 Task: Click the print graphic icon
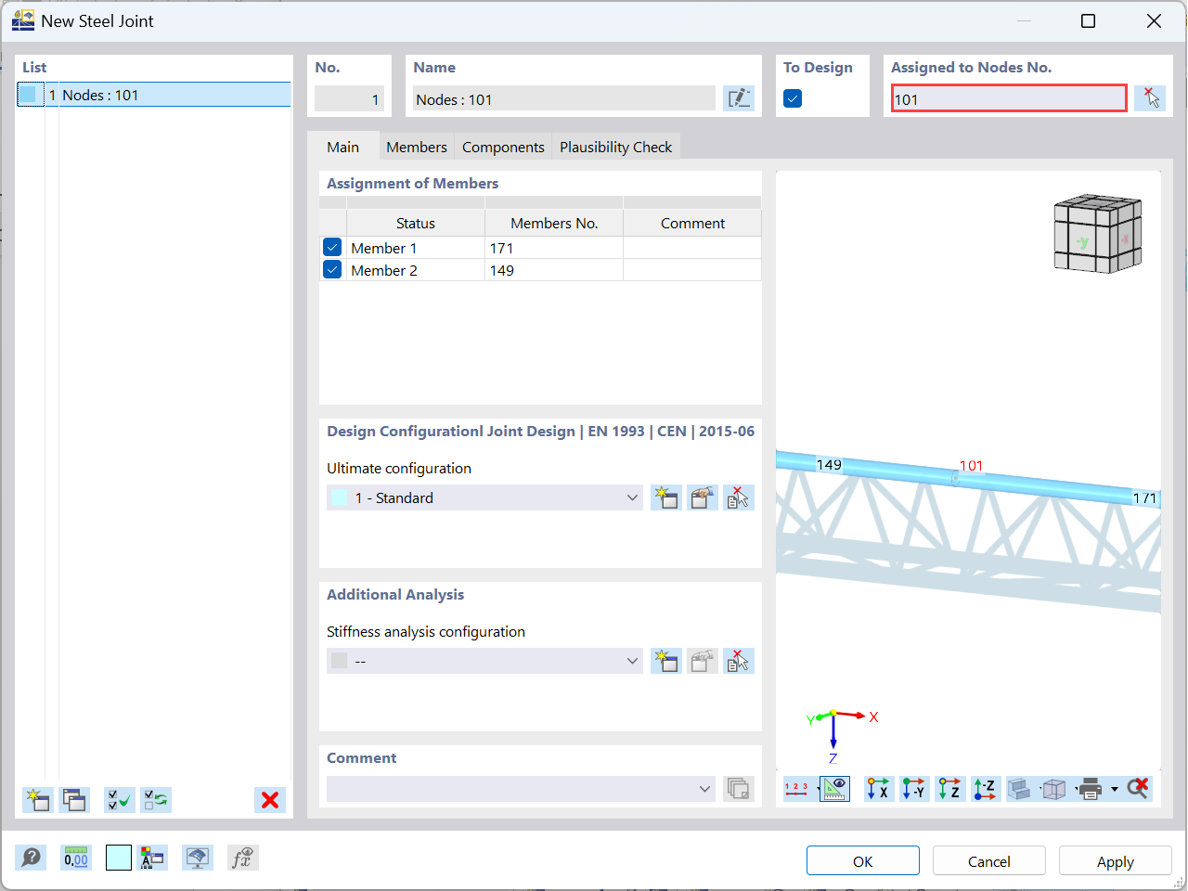pos(1090,789)
